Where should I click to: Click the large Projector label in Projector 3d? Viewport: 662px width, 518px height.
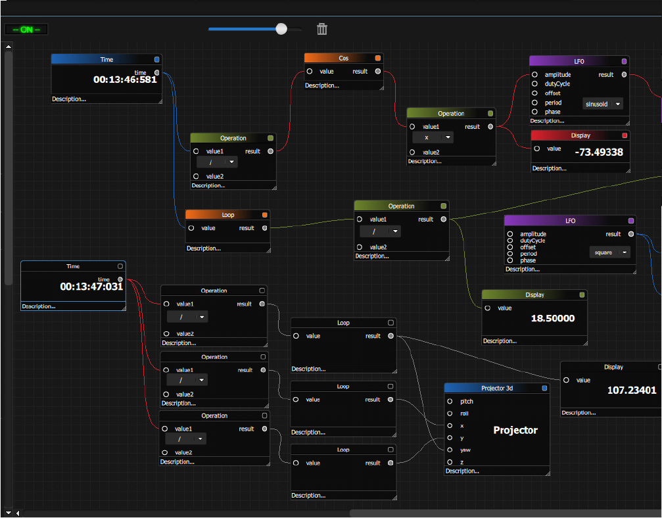[x=515, y=430]
